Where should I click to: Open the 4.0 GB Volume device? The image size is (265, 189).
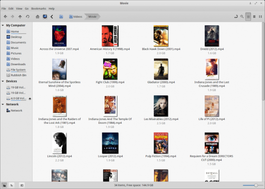16,98
